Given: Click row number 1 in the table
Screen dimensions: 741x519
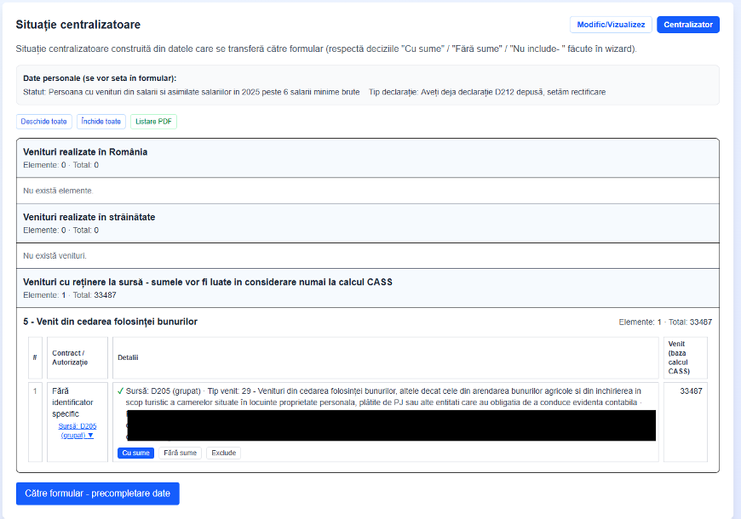Looking at the screenshot, I should tap(35, 391).
